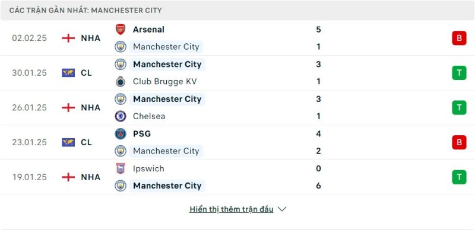This screenshot has height=230, width=475.
Task: Click the Arsenal club crest
Action: [x=121, y=30]
